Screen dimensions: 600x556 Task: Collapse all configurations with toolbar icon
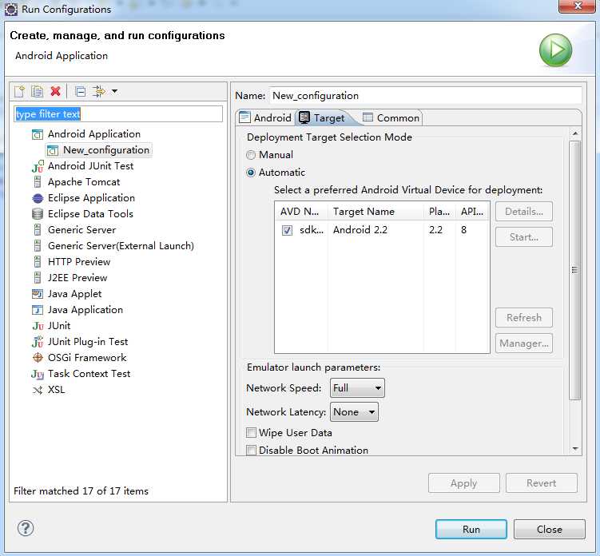[81, 92]
